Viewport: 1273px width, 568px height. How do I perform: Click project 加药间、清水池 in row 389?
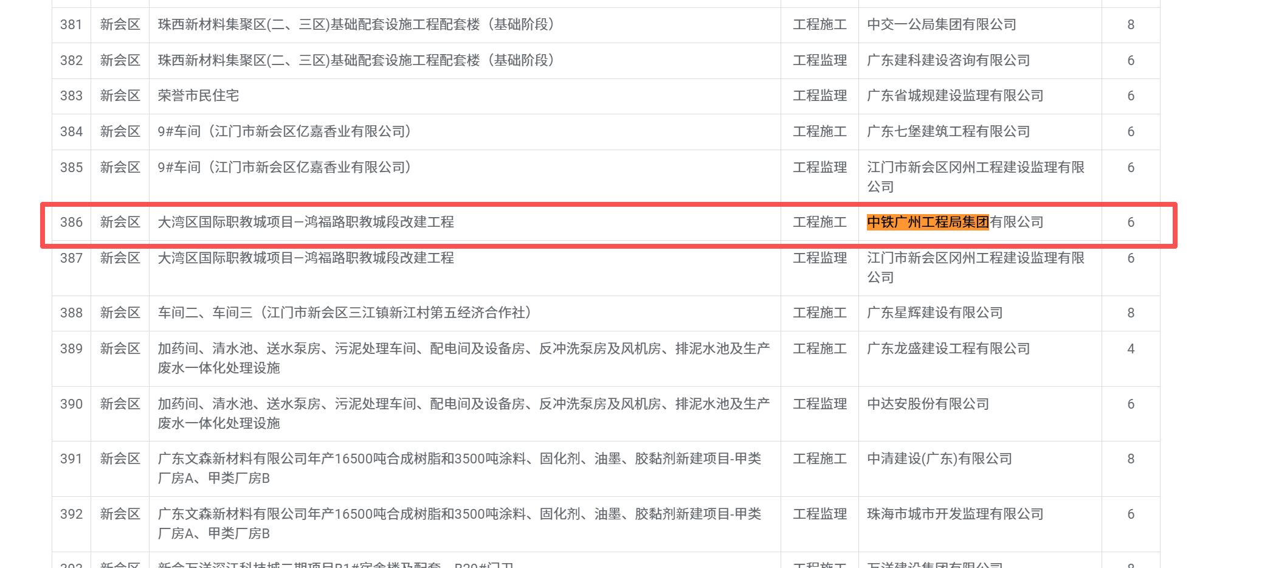[464, 358]
